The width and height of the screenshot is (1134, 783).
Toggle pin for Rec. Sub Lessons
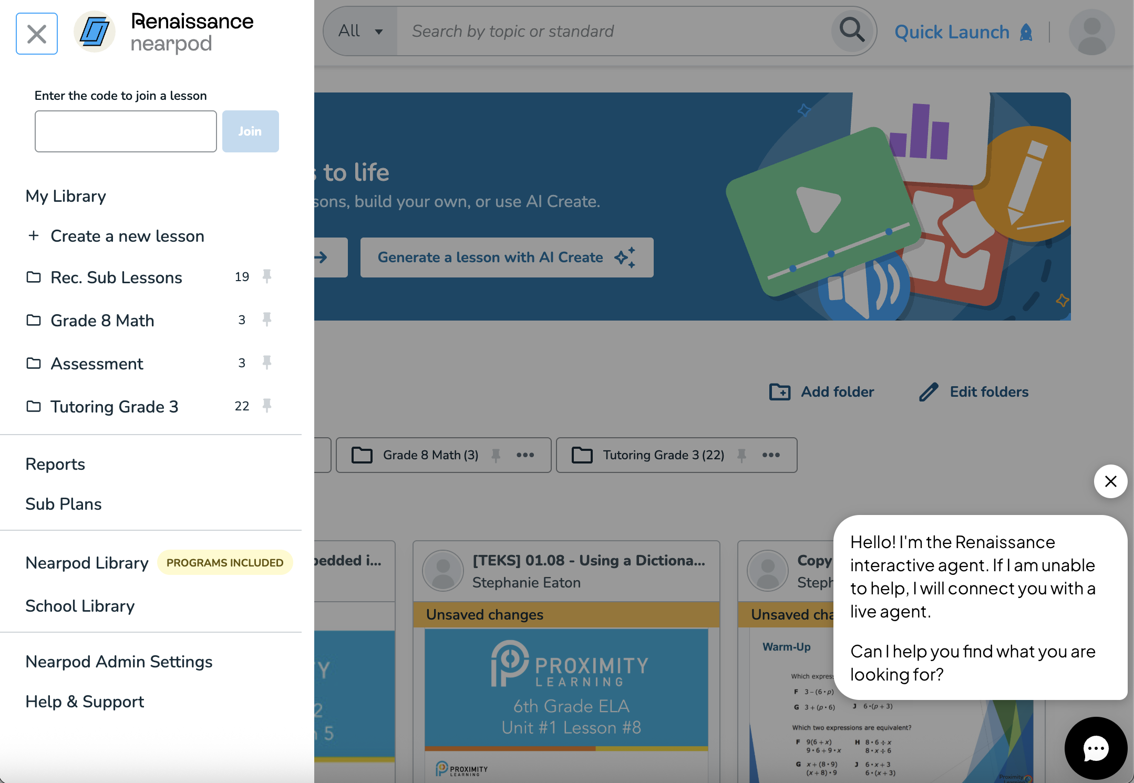pyautogui.click(x=267, y=276)
